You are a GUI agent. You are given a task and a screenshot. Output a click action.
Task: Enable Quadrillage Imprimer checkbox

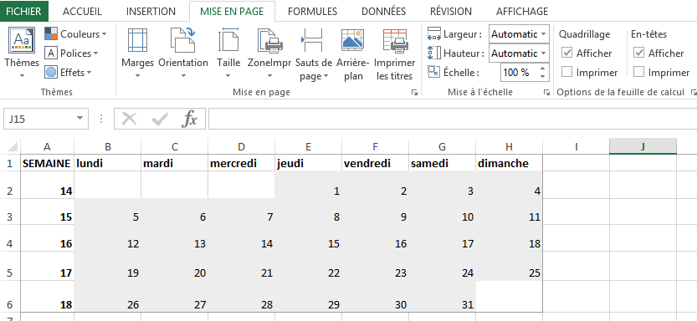coord(566,72)
